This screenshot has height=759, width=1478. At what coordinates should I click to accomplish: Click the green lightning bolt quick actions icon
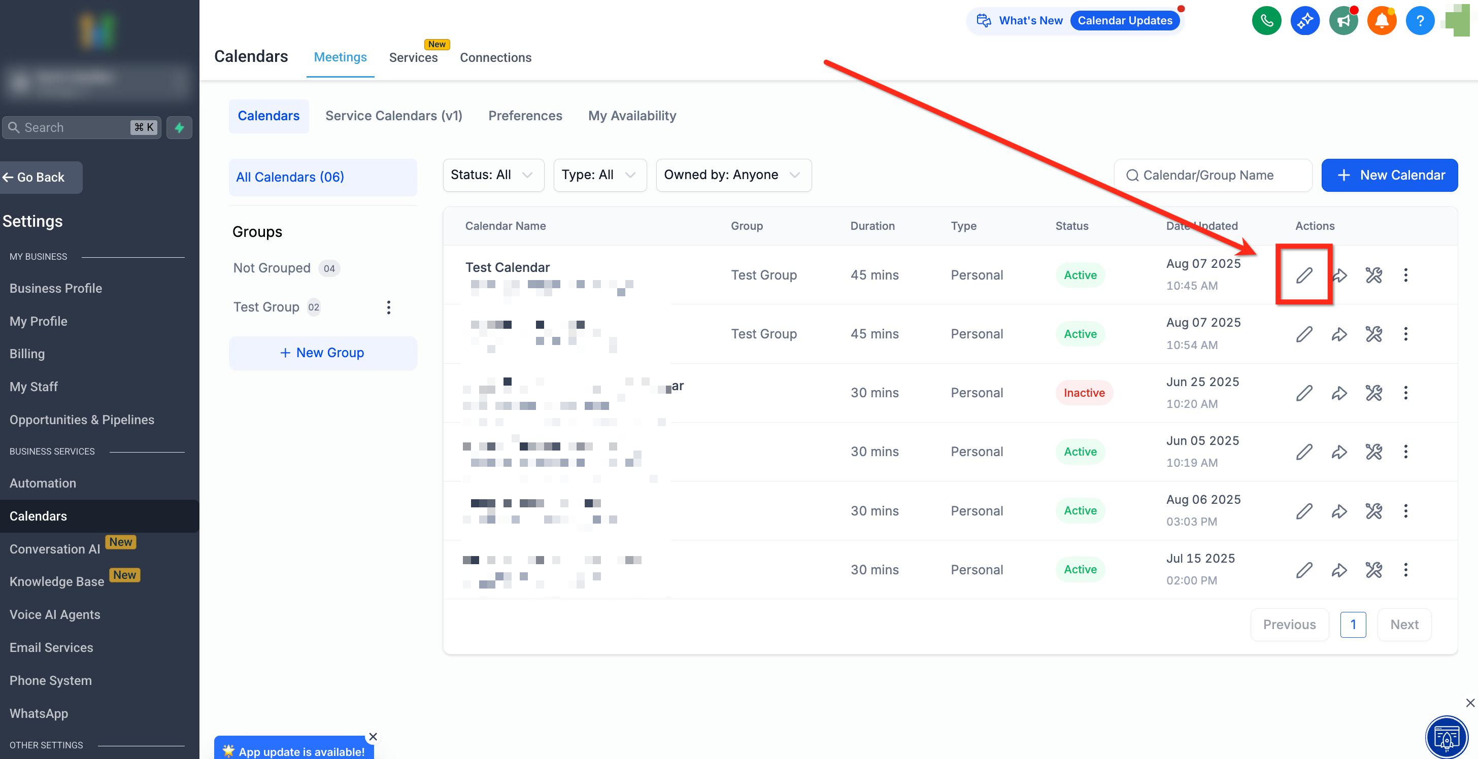[x=179, y=127]
